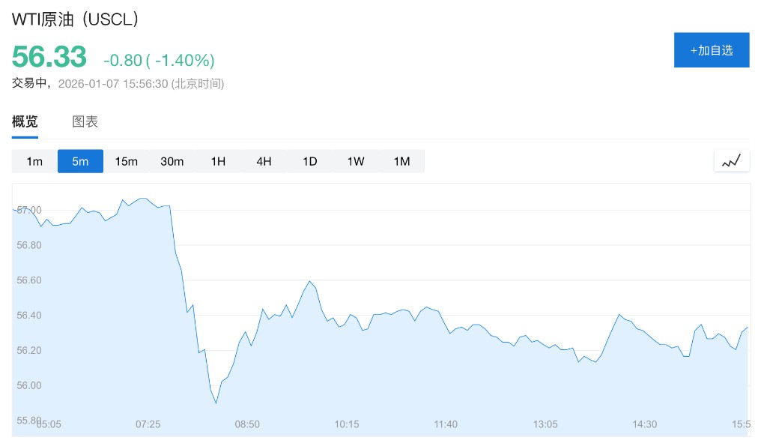The image size is (767, 446).
Task: Click the -0.80 (-1.40%) change value
Action: tap(159, 60)
